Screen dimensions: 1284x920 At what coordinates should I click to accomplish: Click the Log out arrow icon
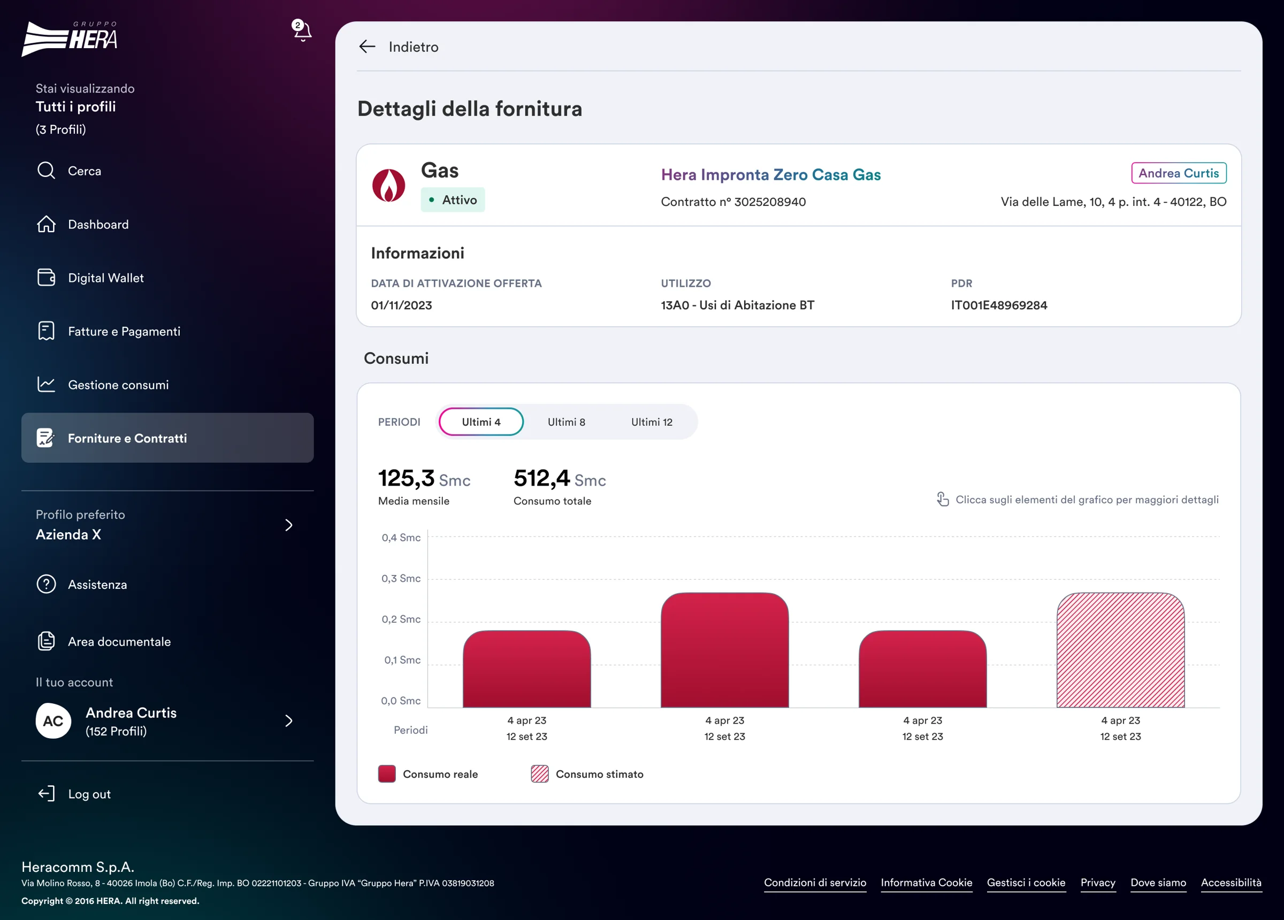pyautogui.click(x=46, y=794)
